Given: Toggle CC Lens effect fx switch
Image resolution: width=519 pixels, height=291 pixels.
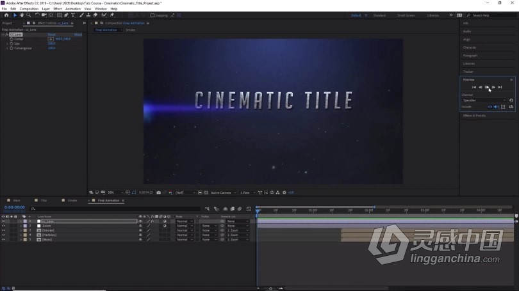Looking at the screenshot, I should click(6, 35).
